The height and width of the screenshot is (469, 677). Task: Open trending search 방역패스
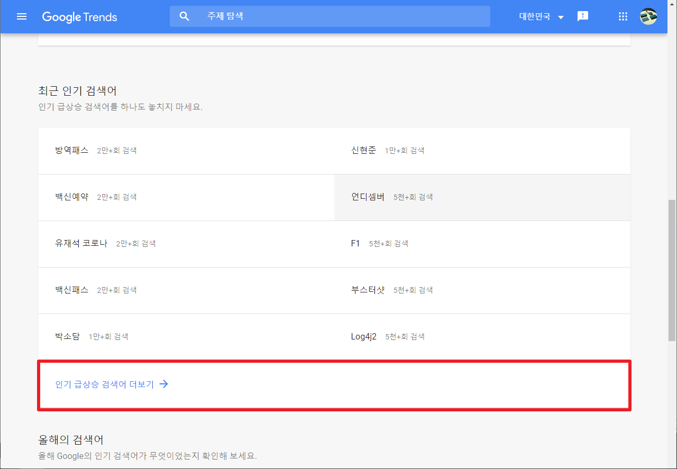pos(186,151)
